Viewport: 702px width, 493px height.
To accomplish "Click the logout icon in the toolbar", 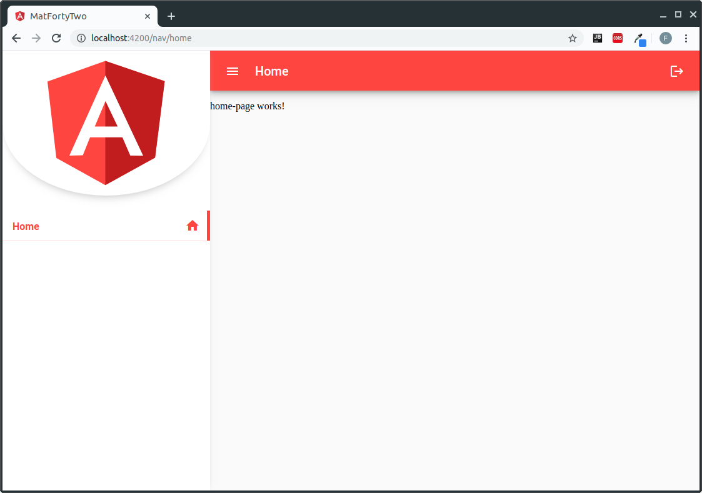I will 677,71.
